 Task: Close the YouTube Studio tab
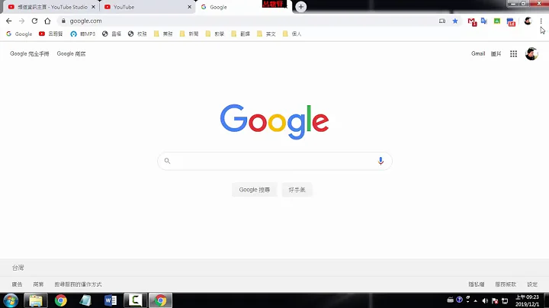94,7
